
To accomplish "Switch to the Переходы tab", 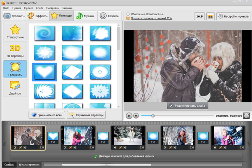I will coord(62,16).
